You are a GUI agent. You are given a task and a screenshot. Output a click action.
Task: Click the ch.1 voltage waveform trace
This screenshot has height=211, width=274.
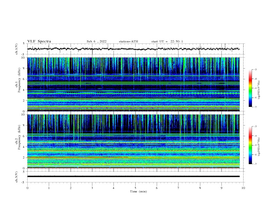point(133,49)
